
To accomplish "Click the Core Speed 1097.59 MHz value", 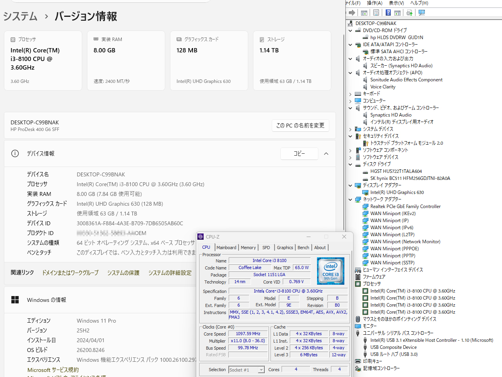I will (x=248, y=334).
